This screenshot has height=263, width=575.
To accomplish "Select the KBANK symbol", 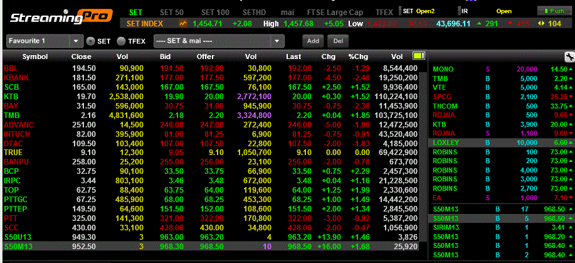I will coord(16,78).
